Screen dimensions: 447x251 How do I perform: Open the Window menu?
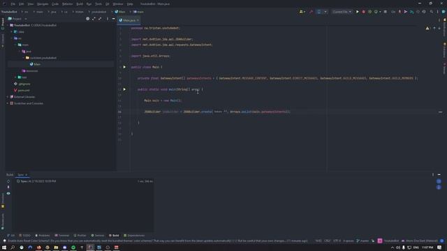coord(118,4)
